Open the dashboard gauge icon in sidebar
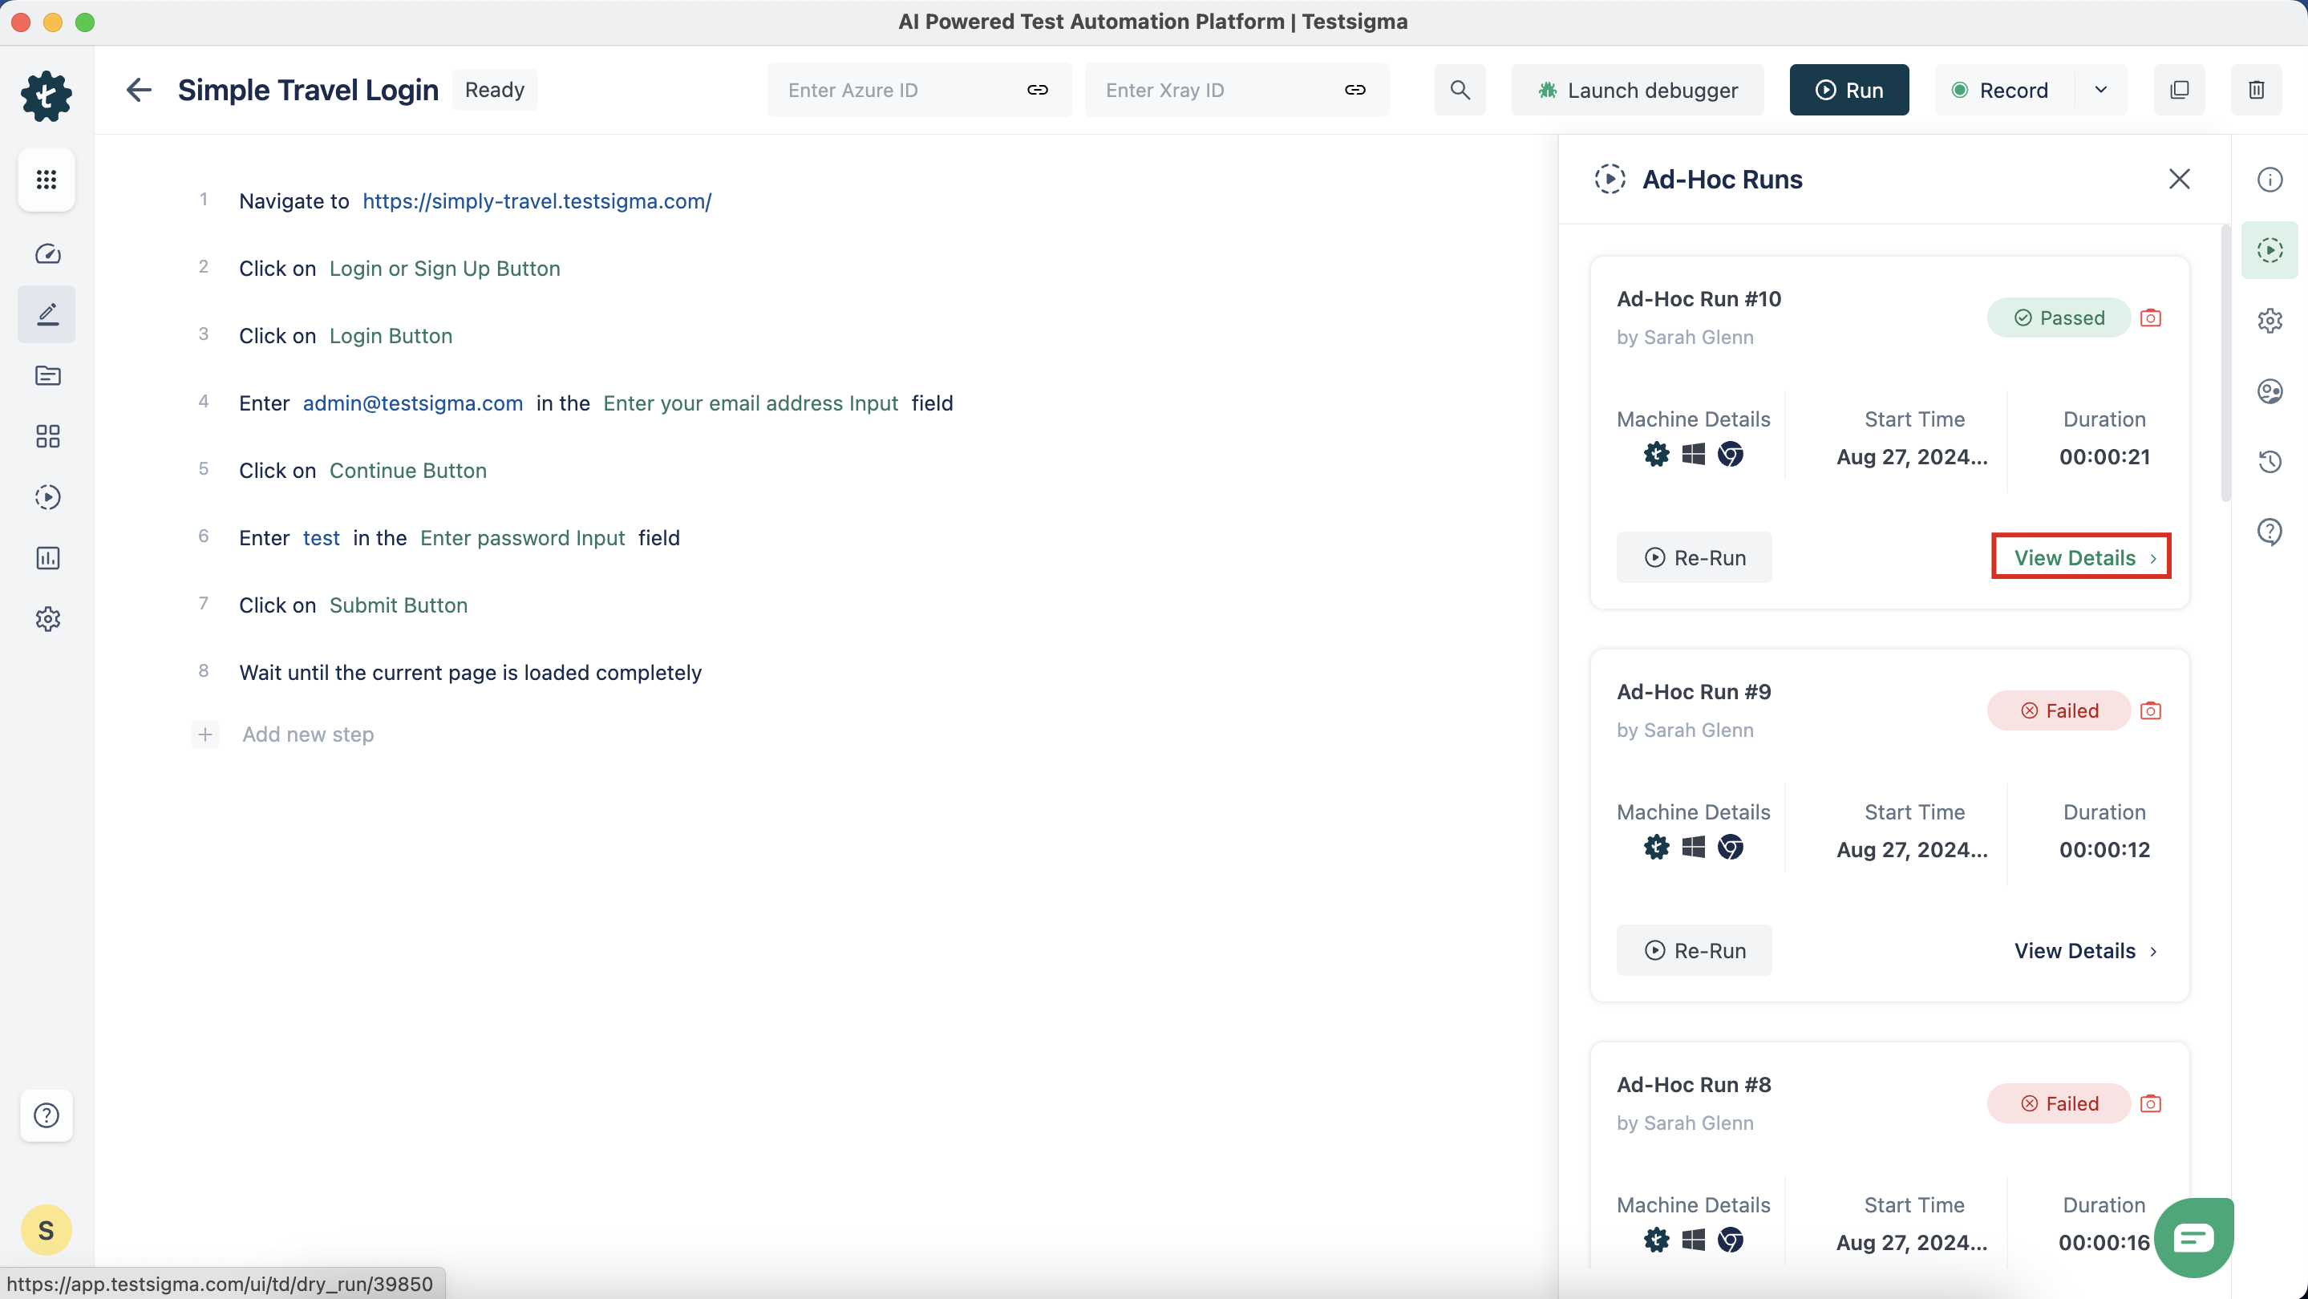The height and width of the screenshot is (1299, 2308). point(47,253)
